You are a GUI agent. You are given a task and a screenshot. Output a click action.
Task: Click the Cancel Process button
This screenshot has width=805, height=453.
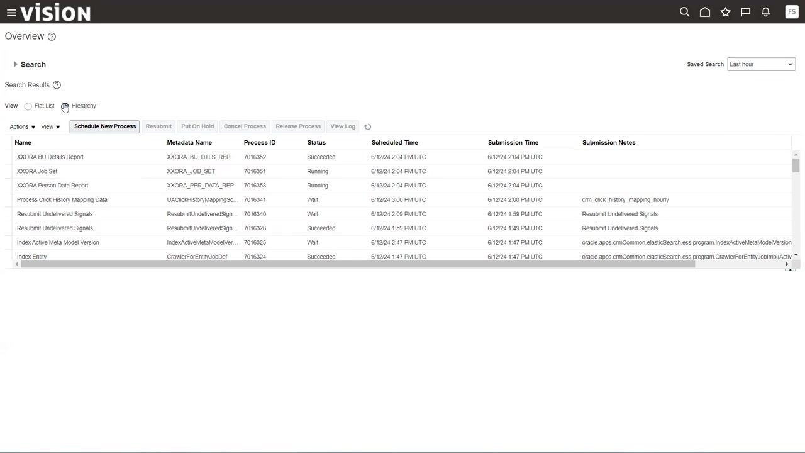click(x=245, y=126)
